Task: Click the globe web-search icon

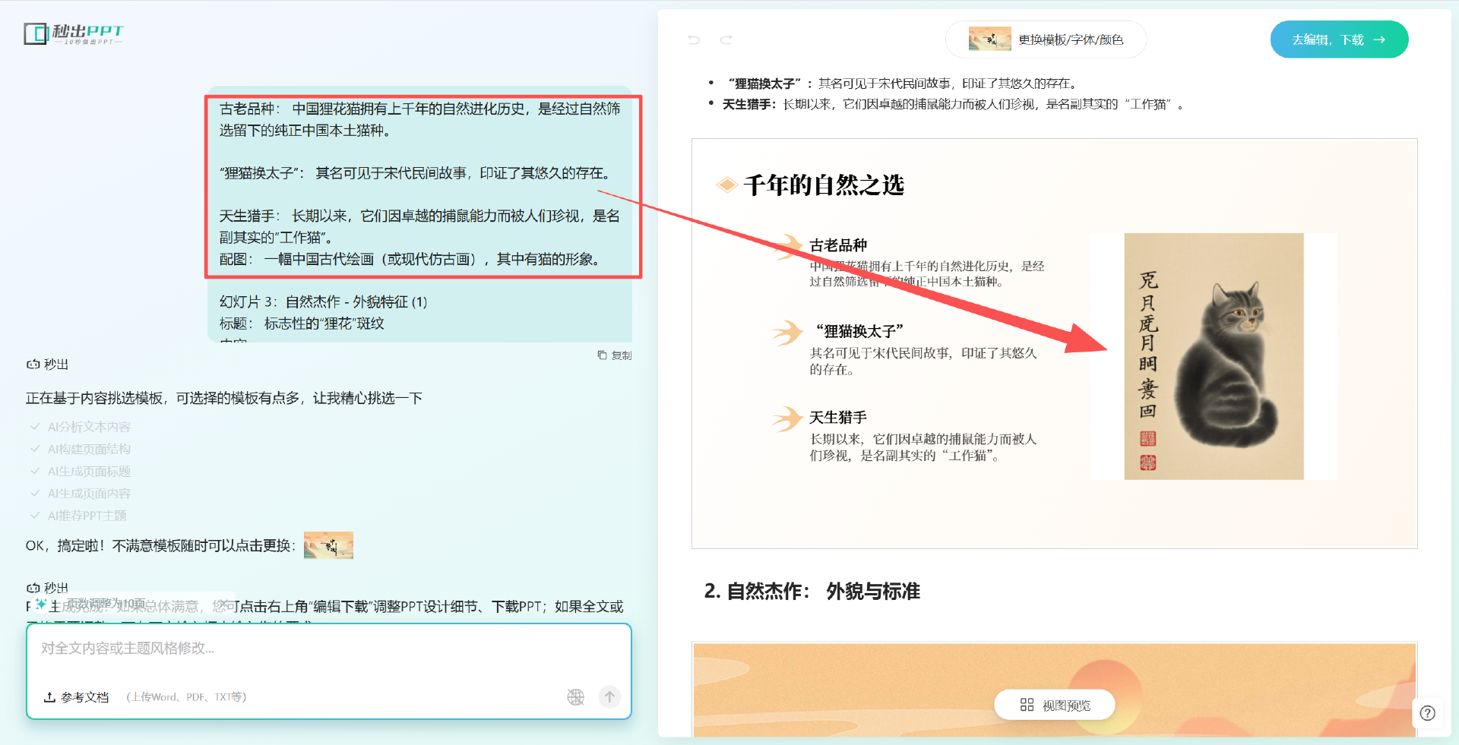Action: coord(576,697)
